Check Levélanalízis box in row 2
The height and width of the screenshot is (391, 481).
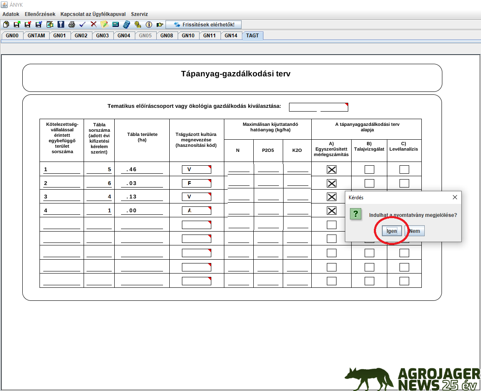point(404,183)
